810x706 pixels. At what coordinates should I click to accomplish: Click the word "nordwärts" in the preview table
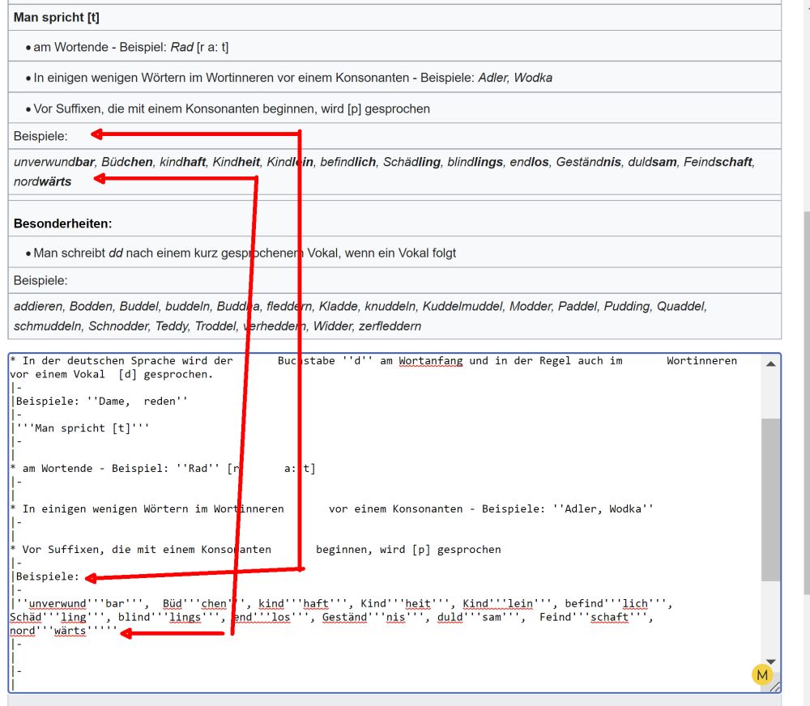click(x=42, y=181)
